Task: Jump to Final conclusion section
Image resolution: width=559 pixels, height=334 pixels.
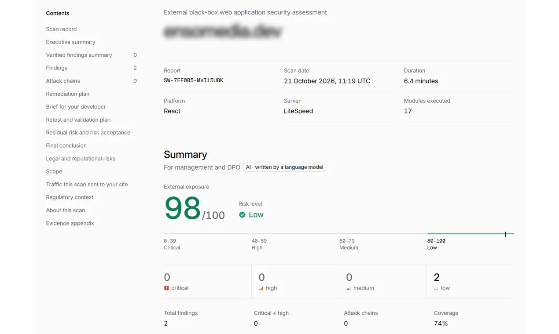Action: coord(66,145)
